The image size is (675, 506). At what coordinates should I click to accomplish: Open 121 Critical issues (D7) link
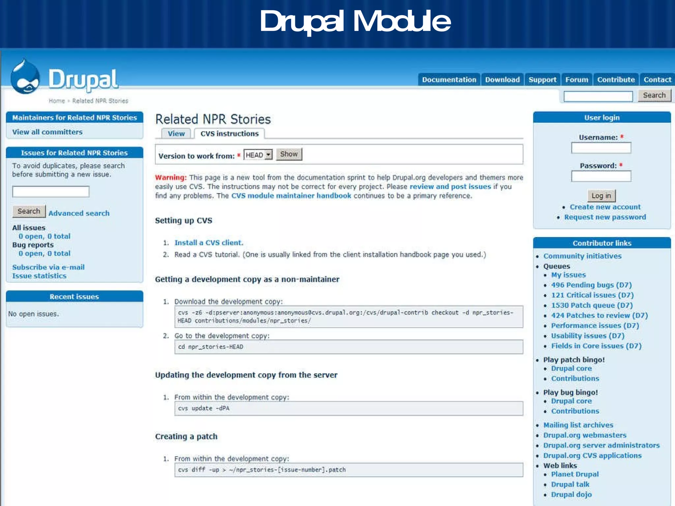[x=592, y=295]
